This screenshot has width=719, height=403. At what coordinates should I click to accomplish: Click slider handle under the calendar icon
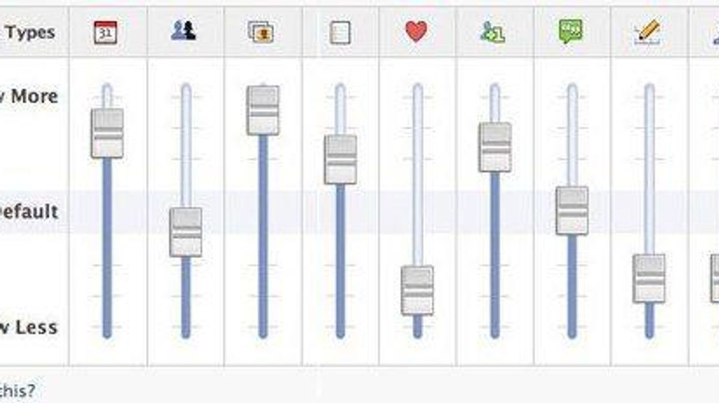[x=107, y=133]
